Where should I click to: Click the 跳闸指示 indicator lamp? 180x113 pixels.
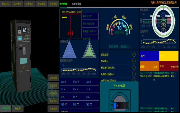click(134, 61)
